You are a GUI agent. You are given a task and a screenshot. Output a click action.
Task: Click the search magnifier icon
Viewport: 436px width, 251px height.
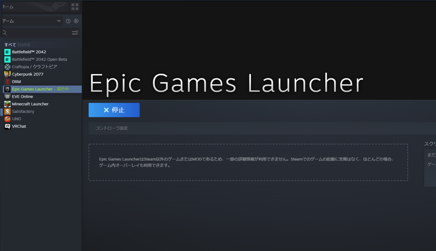5,33
